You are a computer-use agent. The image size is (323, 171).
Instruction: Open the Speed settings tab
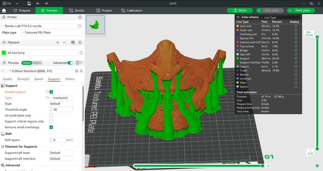click(38, 79)
